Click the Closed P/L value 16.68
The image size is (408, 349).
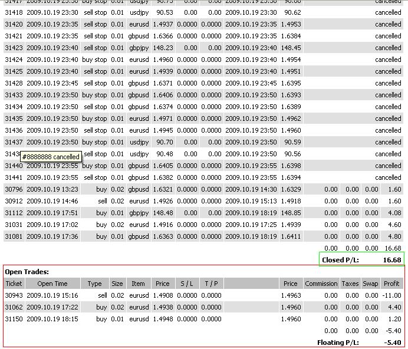[392, 260]
